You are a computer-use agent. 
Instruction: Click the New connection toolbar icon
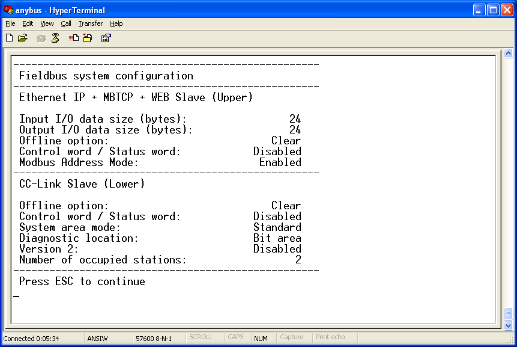point(9,38)
